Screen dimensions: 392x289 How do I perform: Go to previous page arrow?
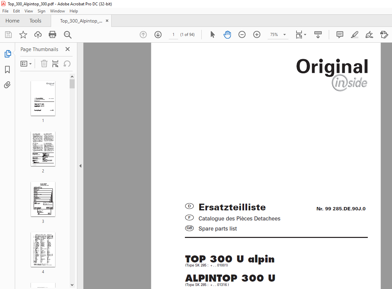pos(143,35)
